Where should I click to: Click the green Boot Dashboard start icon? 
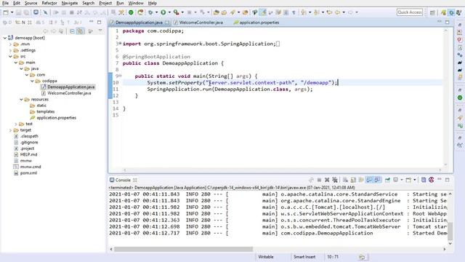[x=131, y=12]
